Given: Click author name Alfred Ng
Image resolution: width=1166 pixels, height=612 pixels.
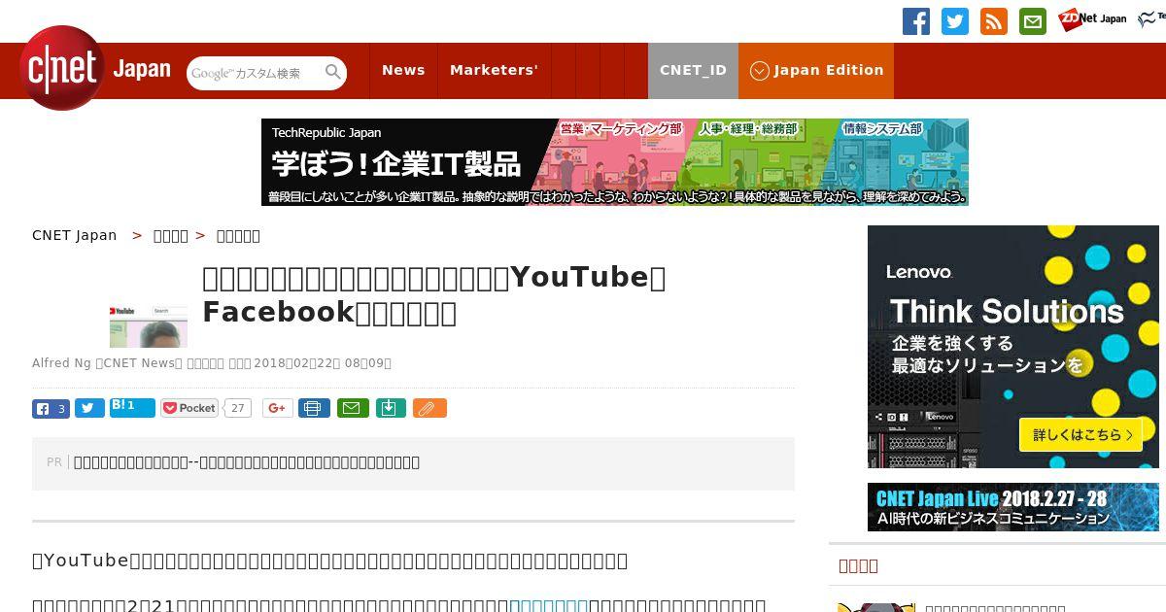Looking at the screenshot, I should coord(61,363).
